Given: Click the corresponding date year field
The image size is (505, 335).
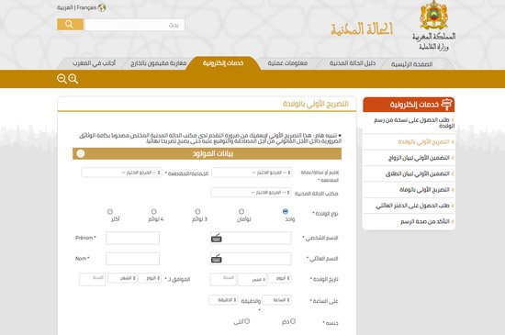Looking at the screenshot, I should pos(93,279).
